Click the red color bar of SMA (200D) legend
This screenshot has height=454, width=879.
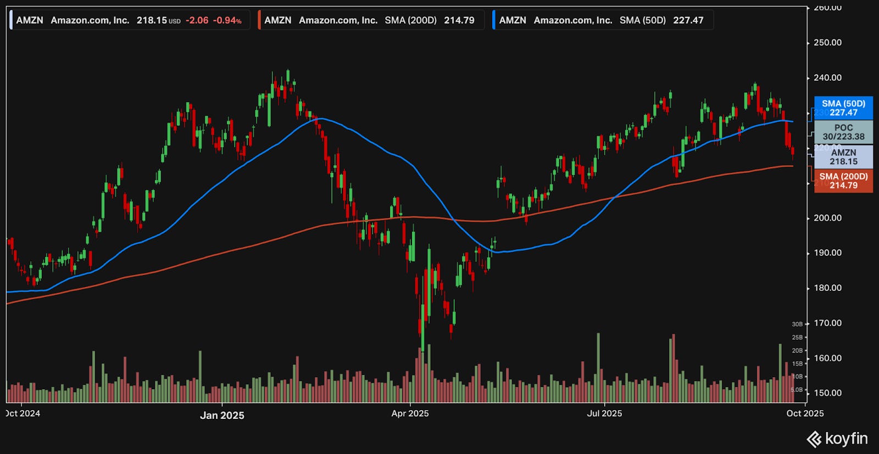[259, 20]
